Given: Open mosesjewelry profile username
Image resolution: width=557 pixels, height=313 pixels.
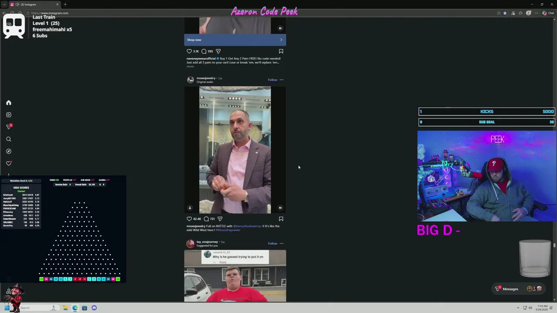Looking at the screenshot, I should coord(206,78).
